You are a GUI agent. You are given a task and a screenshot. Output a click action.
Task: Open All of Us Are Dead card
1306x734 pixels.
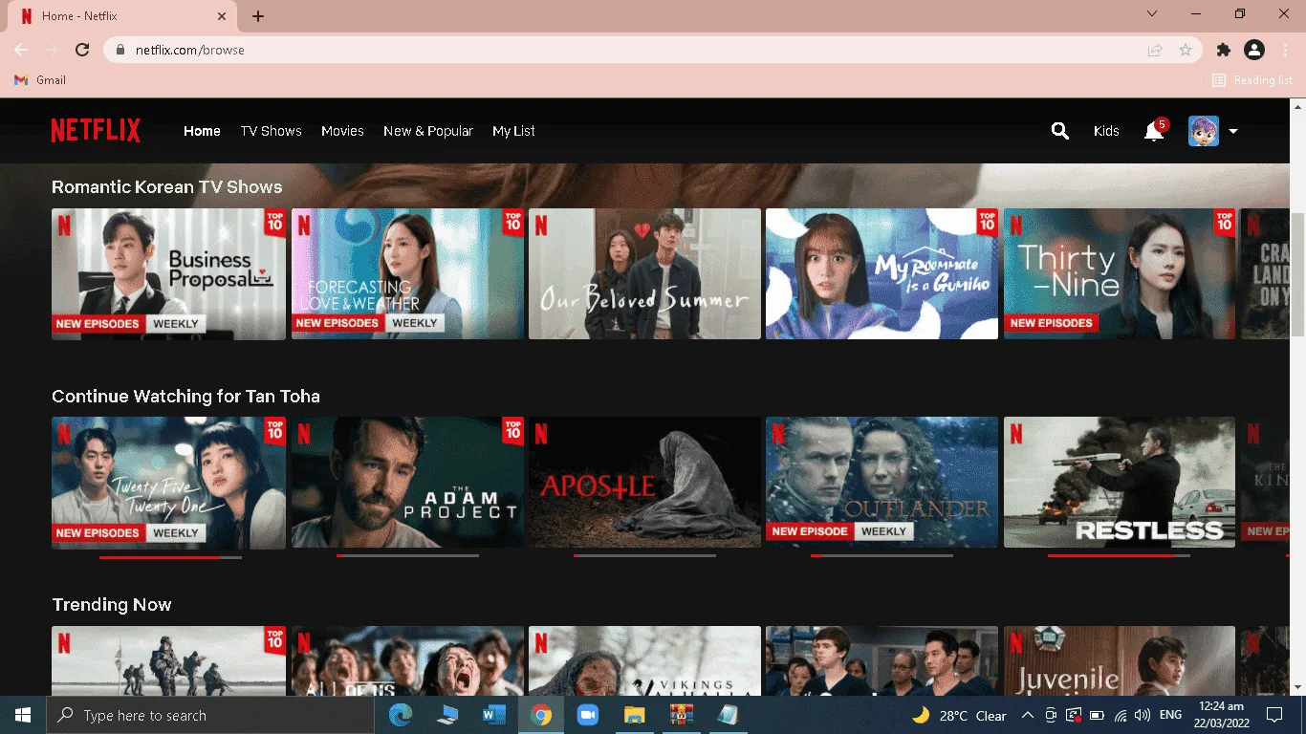[x=407, y=661]
